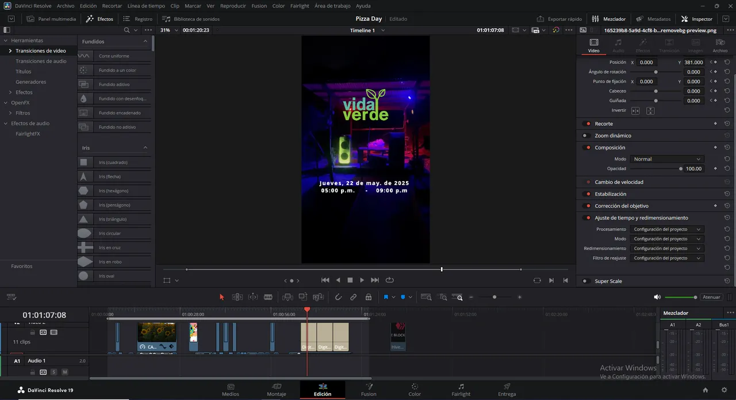Screen dimensions: 736x400
Task: Reset the Posición parameter
Action: (727, 62)
